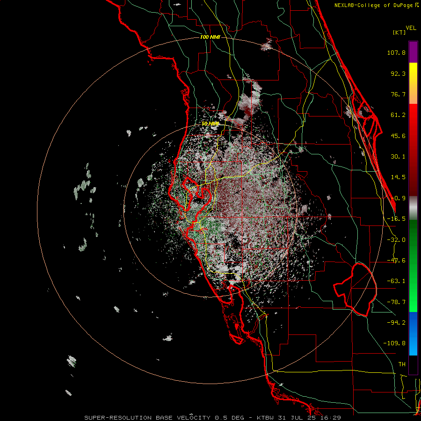Click the -32.0 velocity scale label
This screenshot has width=421, height=421.
click(396, 240)
